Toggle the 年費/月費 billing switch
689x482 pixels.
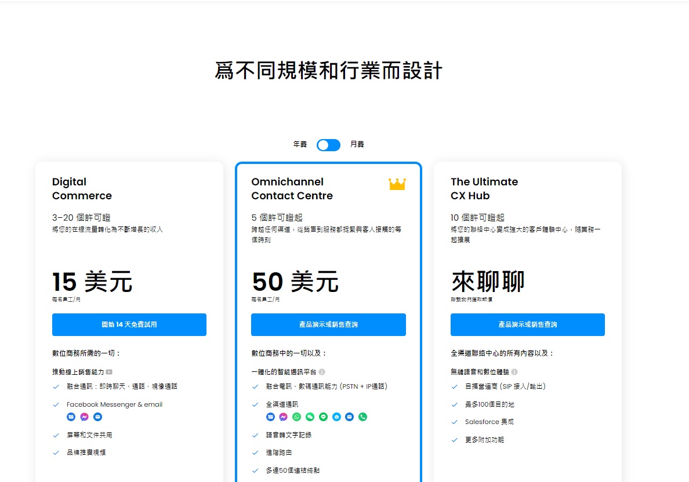328,145
